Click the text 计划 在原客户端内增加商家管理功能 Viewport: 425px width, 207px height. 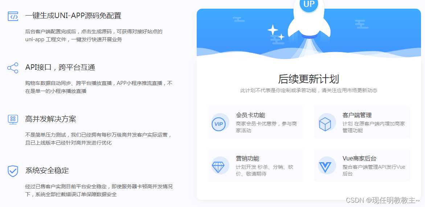[374, 127]
